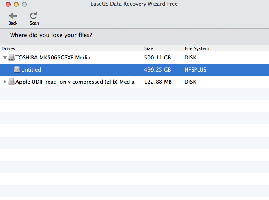Click the TOSHIBA MK5065GSXF drive icon
Image resolution: width=269 pixels, height=200 pixels.
11,57
